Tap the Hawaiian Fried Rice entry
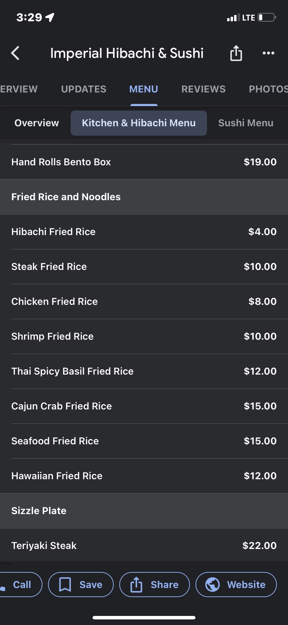This screenshot has width=288, height=625. [x=57, y=476]
